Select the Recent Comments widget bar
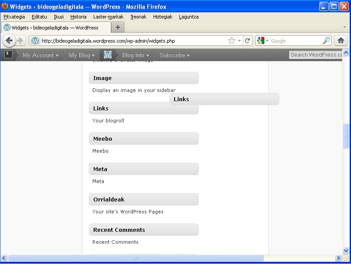The width and height of the screenshot is (351, 264). [144, 230]
